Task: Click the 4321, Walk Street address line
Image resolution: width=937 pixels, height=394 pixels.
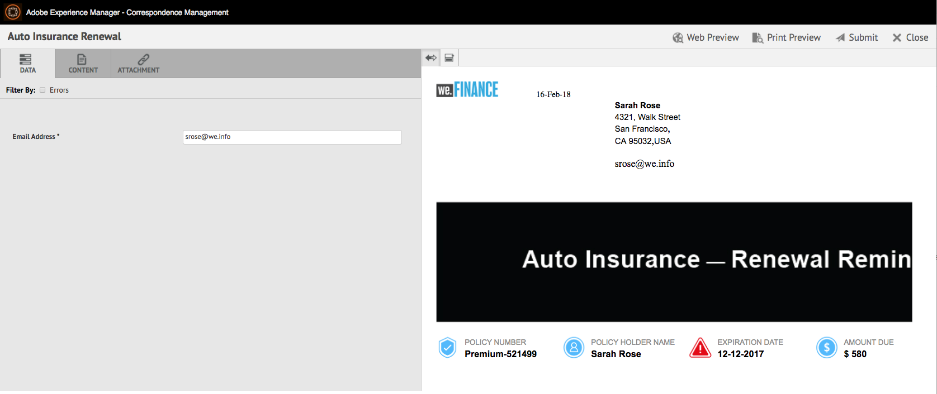Action: [647, 117]
